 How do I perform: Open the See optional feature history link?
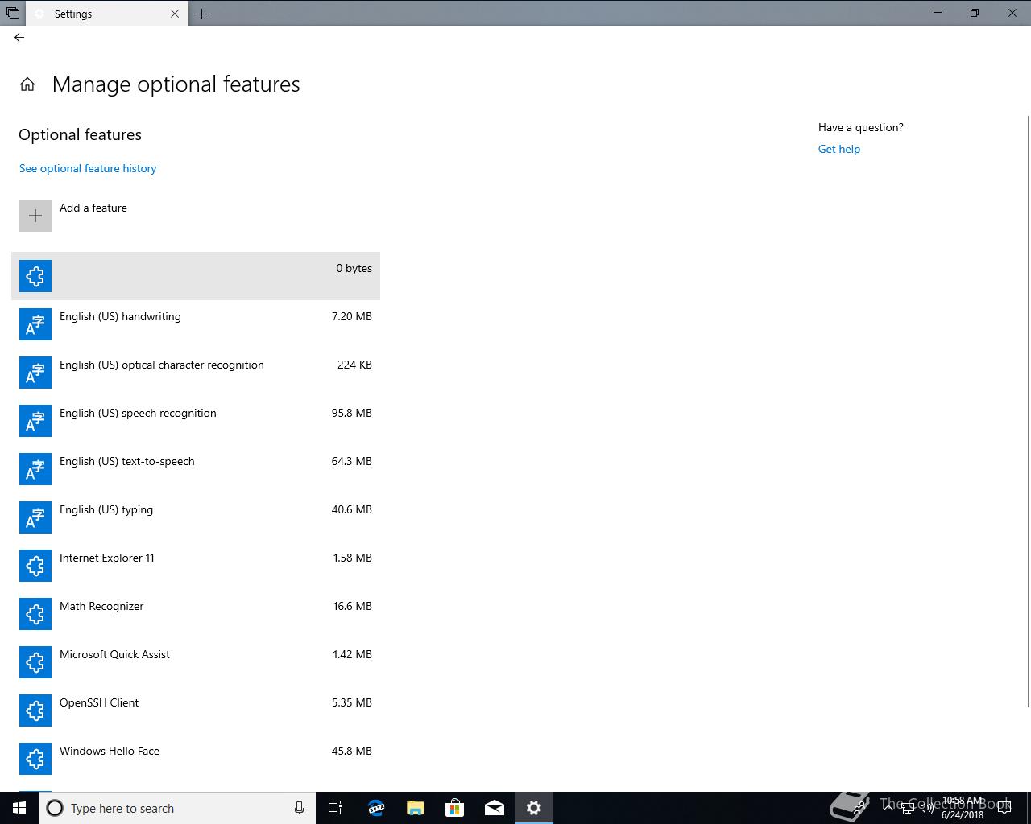[x=88, y=168]
